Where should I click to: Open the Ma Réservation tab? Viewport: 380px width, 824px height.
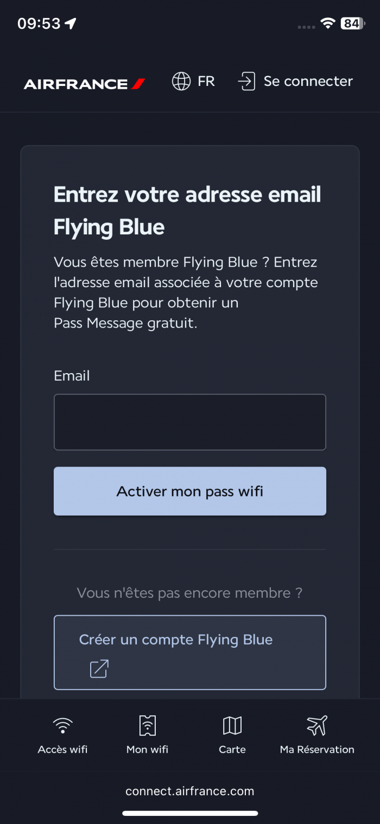tap(317, 749)
